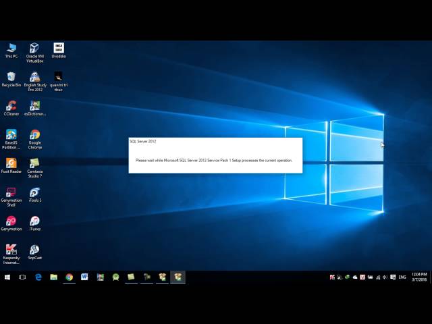The height and width of the screenshot is (324, 432).
Task: Switch to Chrome on the taskbar
Action: click(69, 277)
